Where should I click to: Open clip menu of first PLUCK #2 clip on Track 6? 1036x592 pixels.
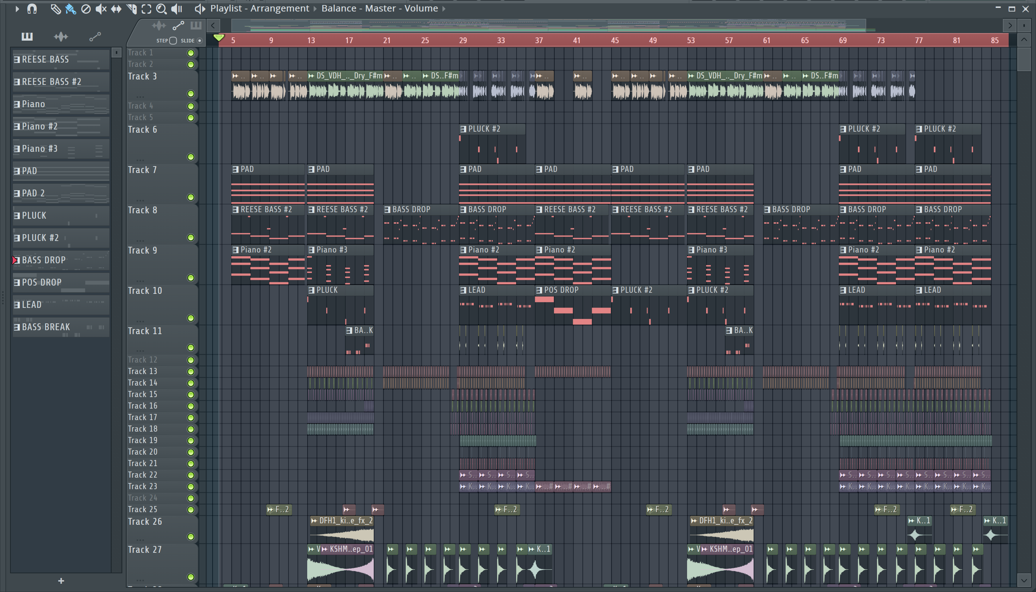(x=463, y=129)
